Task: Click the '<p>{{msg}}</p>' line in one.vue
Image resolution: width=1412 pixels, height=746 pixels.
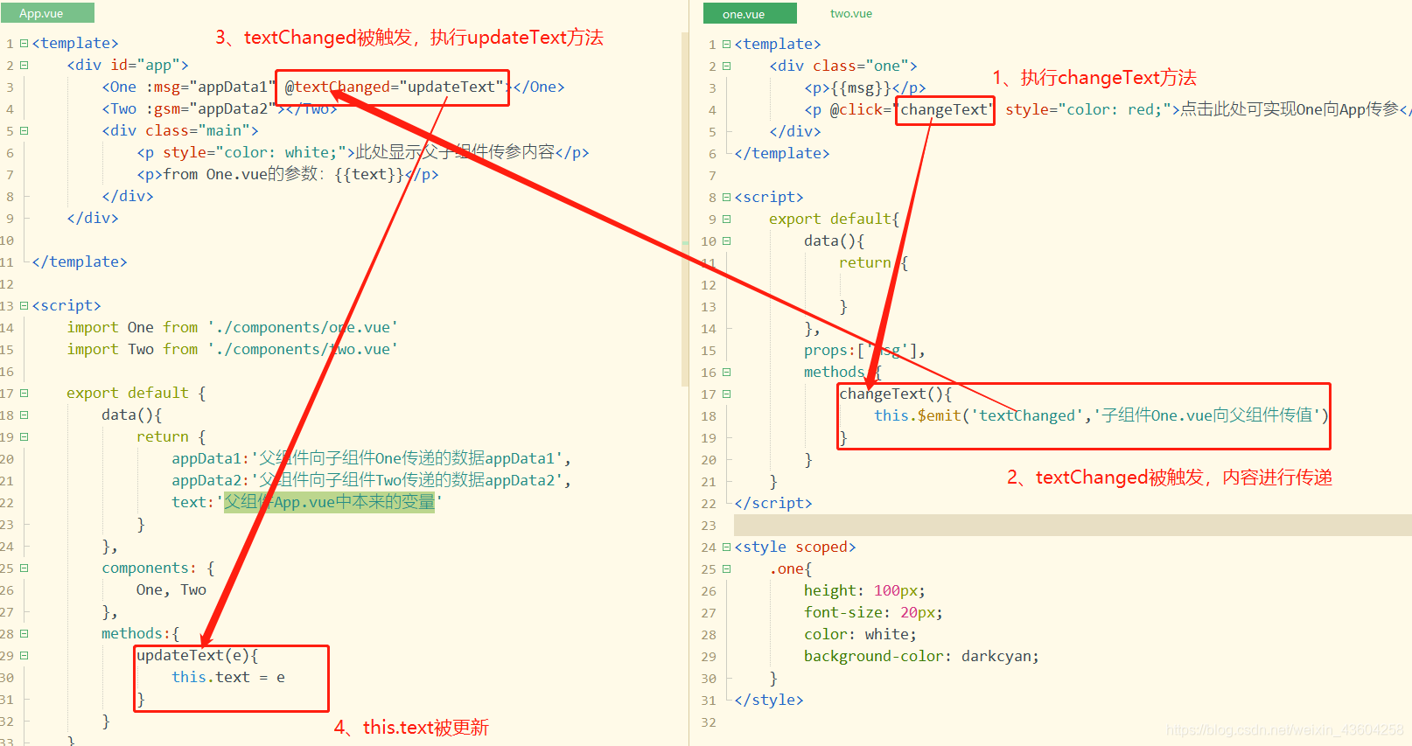Action: coord(864,87)
